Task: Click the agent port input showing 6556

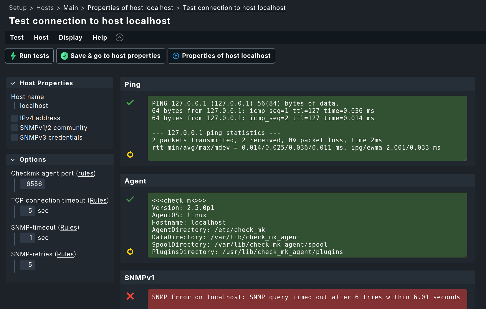Action: (32, 184)
